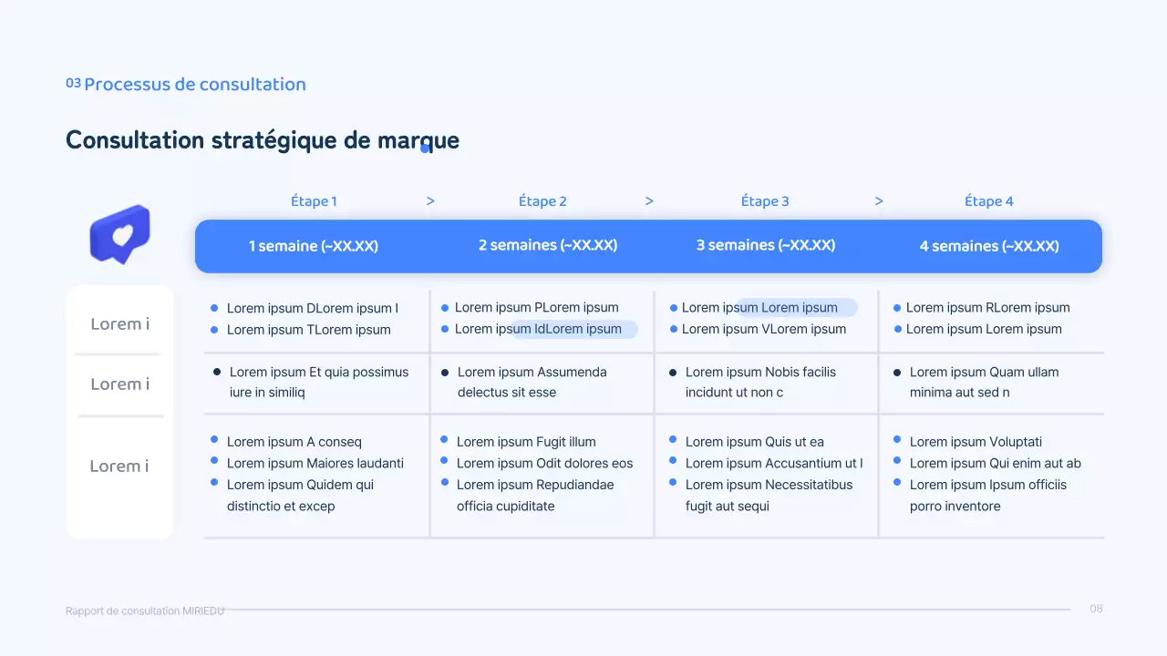Click the dark bullet beside Lorem ipsum Assumenda

point(443,372)
